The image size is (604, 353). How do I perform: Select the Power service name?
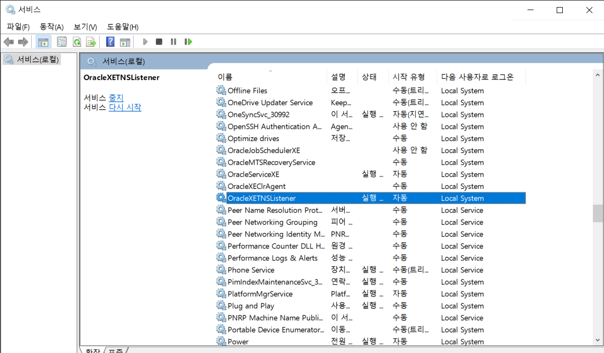click(x=238, y=342)
